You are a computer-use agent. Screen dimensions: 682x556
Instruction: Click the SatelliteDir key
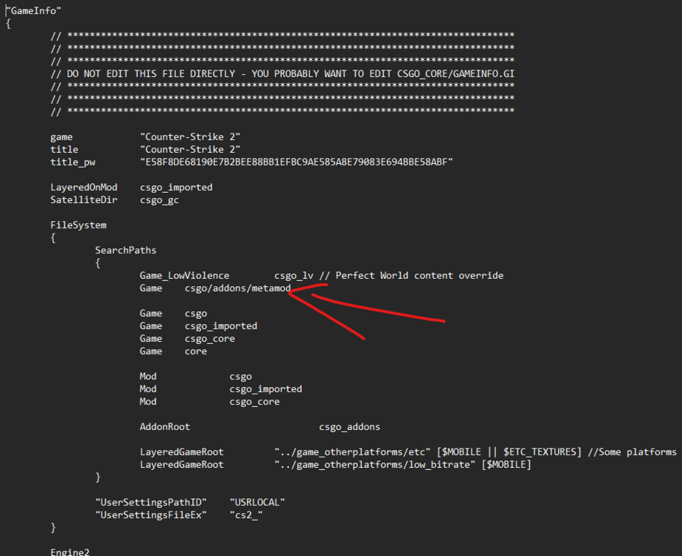click(x=84, y=200)
